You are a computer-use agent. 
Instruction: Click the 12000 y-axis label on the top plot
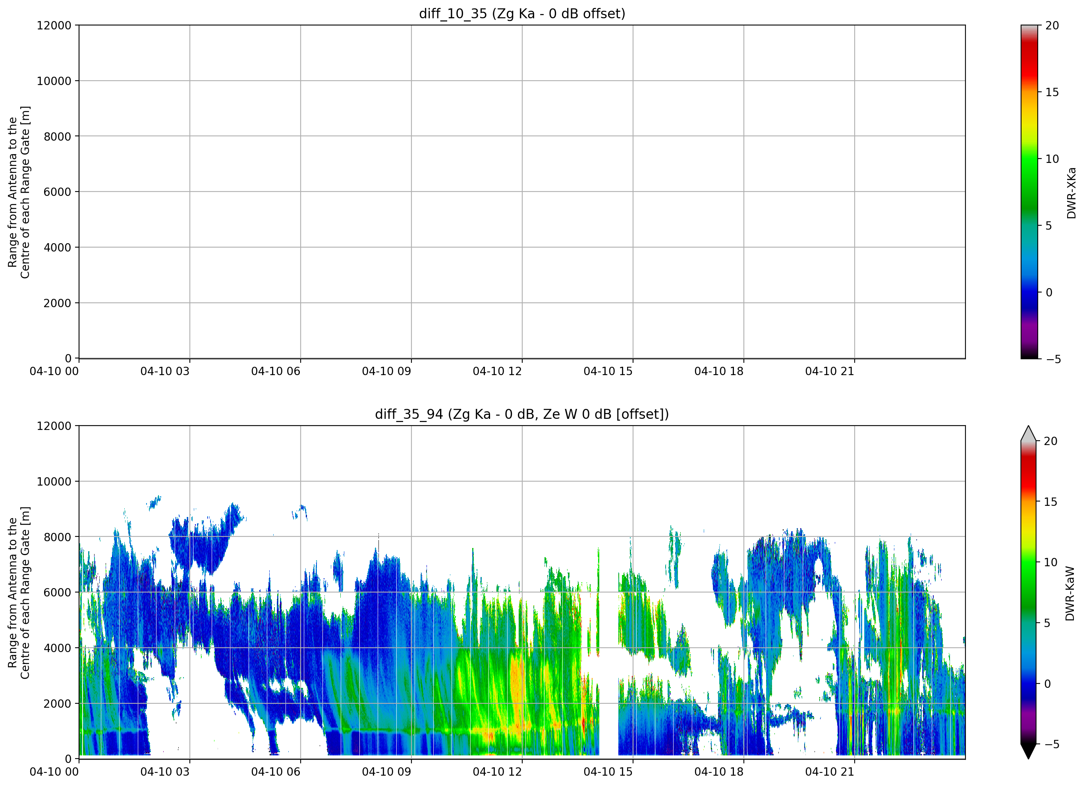pos(54,25)
